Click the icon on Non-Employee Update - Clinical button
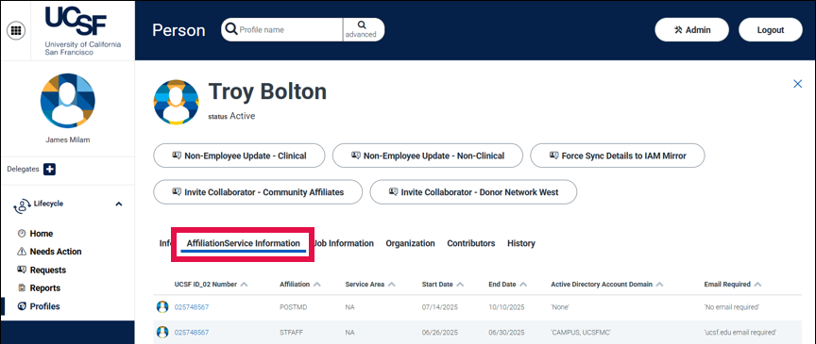 (x=177, y=156)
